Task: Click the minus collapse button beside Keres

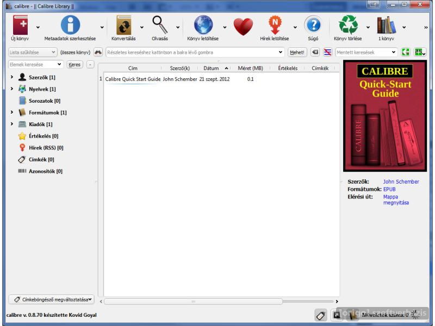Action: pyautogui.click(x=90, y=64)
